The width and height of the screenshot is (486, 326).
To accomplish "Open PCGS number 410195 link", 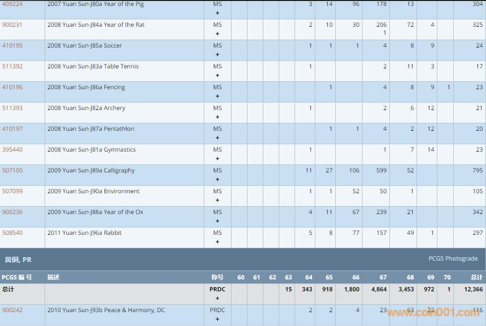I will pos(12,46).
